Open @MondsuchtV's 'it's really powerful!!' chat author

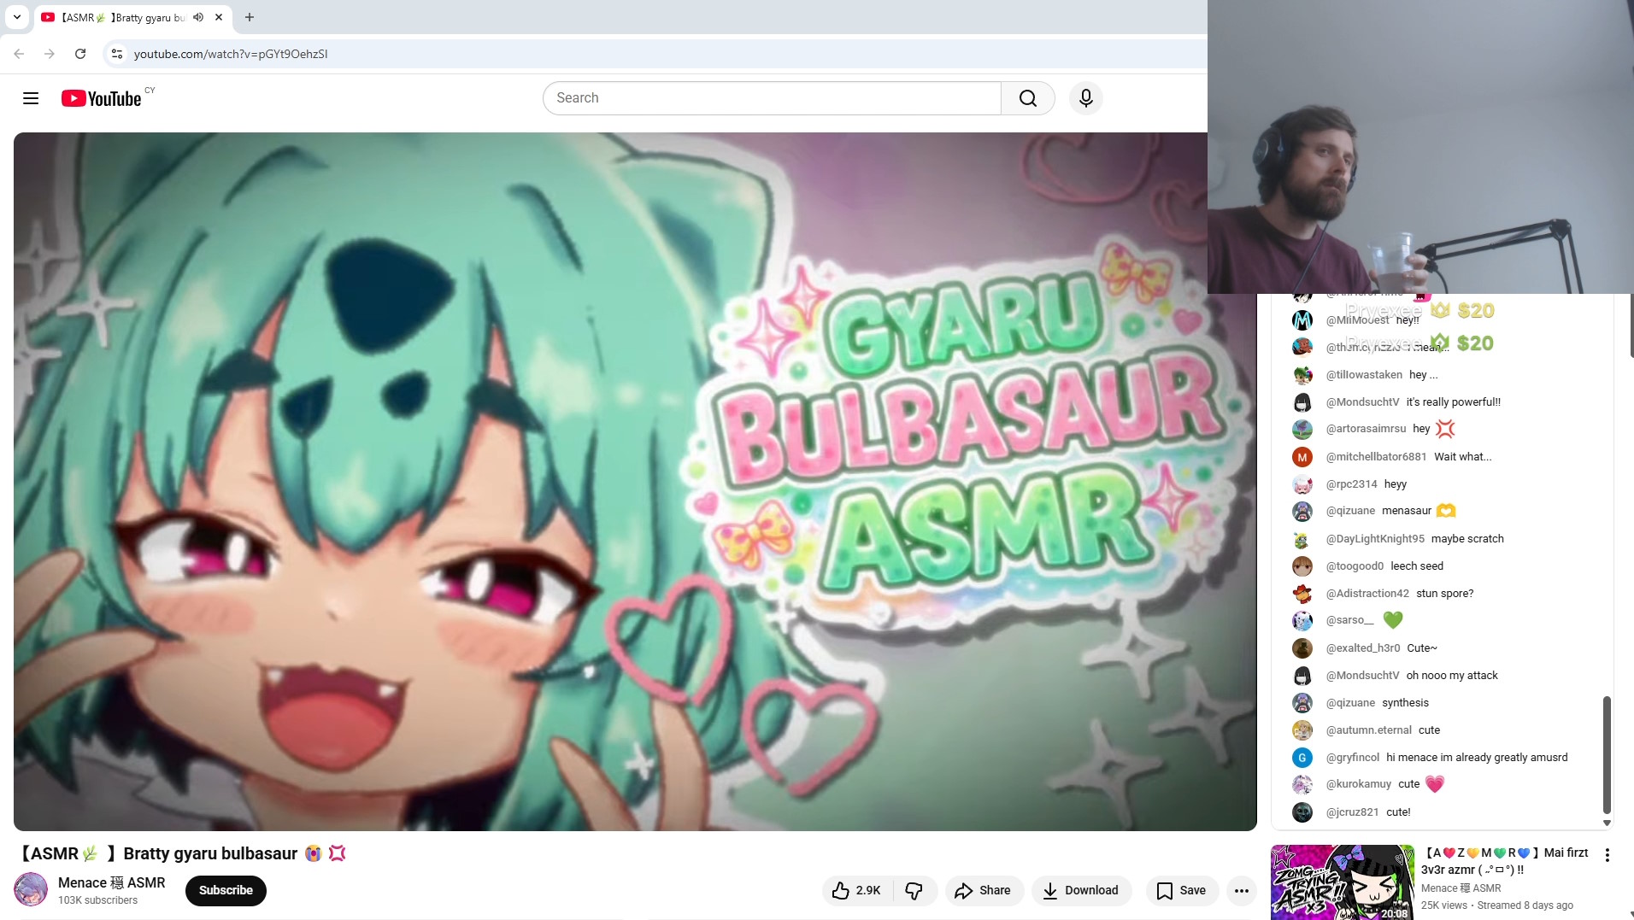point(1362,402)
